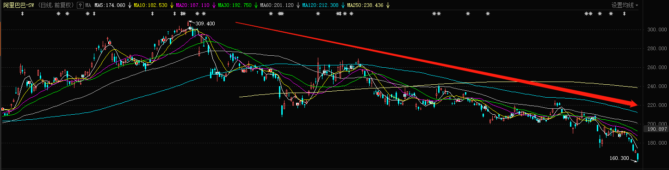This screenshot has width=669, height=170.
Task: Click the cyan down arrow after MA120
Action: click(x=343, y=5)
